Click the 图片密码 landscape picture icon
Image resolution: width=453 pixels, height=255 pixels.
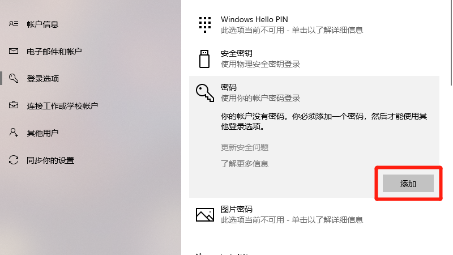coord(204,214)
